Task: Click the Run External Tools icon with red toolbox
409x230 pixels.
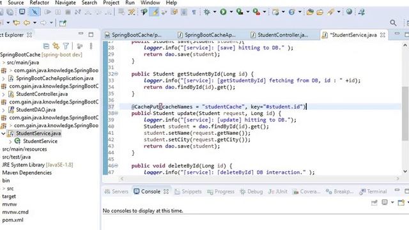Action: coord(256,11)
